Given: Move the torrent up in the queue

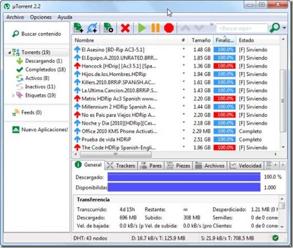Looking at the screenshot, I should pyautogui.click(x=186, y=28).
